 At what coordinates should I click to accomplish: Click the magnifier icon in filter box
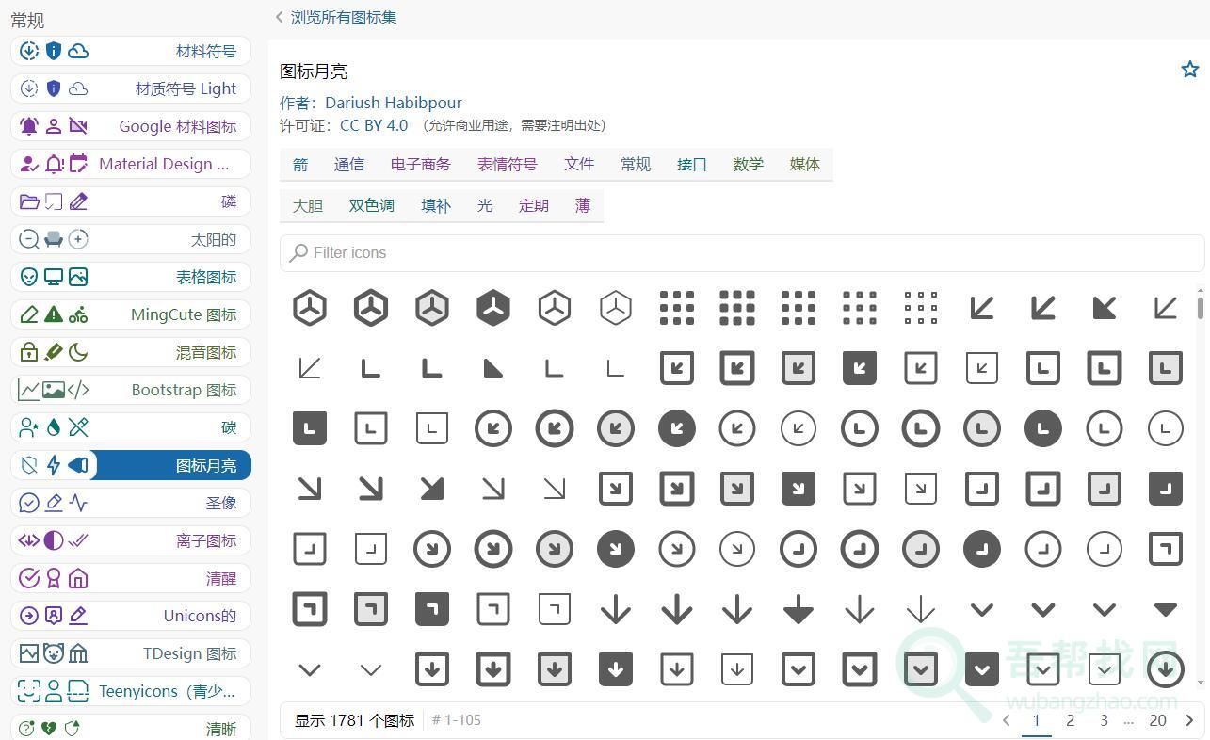click(x=298, y=252)
